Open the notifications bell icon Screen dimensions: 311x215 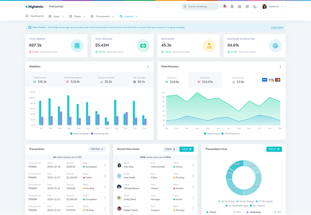[232, 7]
